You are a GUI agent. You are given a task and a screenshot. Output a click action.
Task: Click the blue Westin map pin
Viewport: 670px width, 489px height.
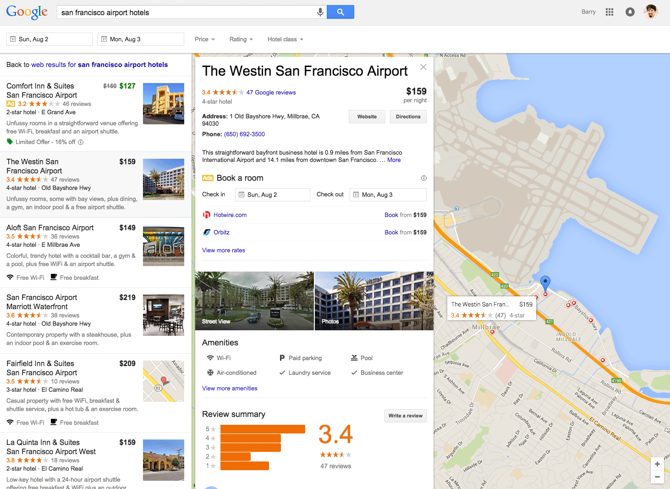tap(545, 282)
